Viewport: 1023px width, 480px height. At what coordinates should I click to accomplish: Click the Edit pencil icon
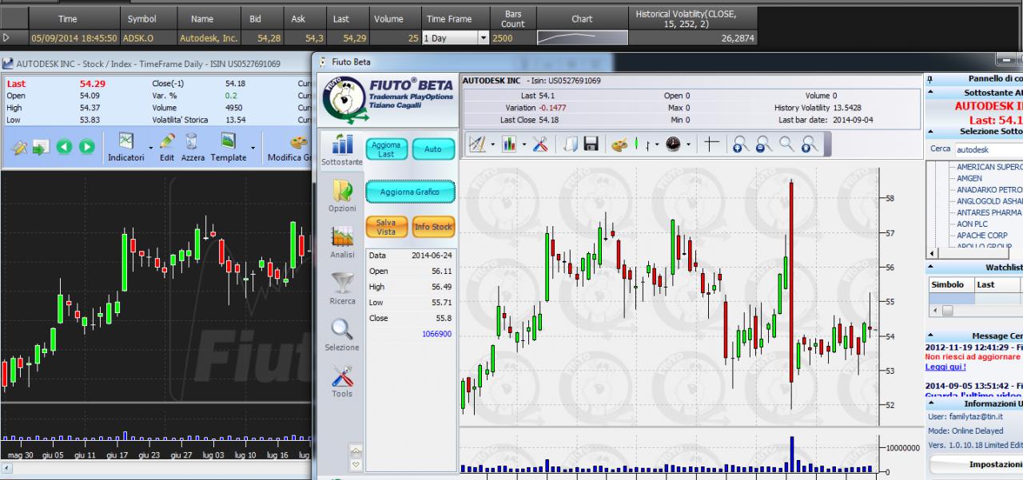pos(167,141)
